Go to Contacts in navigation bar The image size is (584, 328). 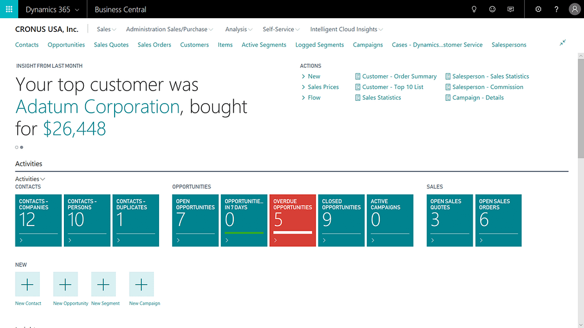[27, 44]
